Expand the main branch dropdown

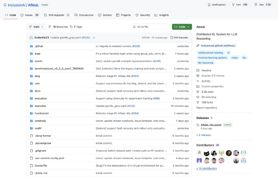click(x=36, y=27)
